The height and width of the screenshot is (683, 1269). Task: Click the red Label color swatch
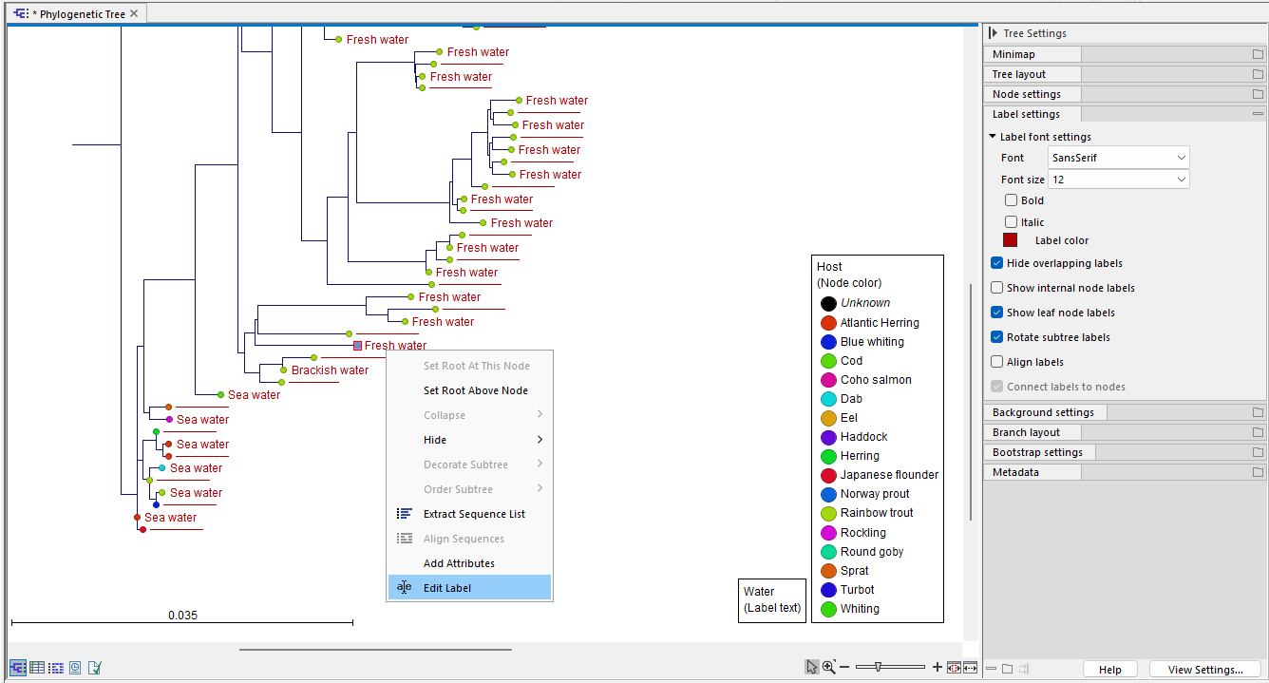click(x=1011, y=240)
